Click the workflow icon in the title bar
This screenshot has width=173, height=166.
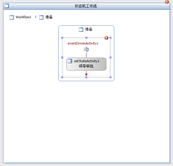7,6
